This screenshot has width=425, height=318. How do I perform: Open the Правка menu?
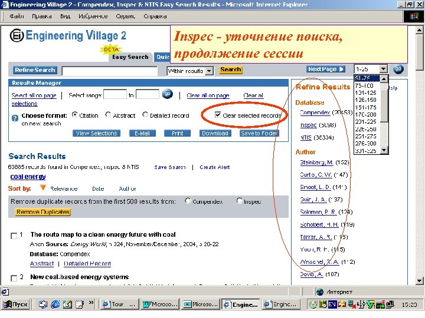[x=42, y=16]
